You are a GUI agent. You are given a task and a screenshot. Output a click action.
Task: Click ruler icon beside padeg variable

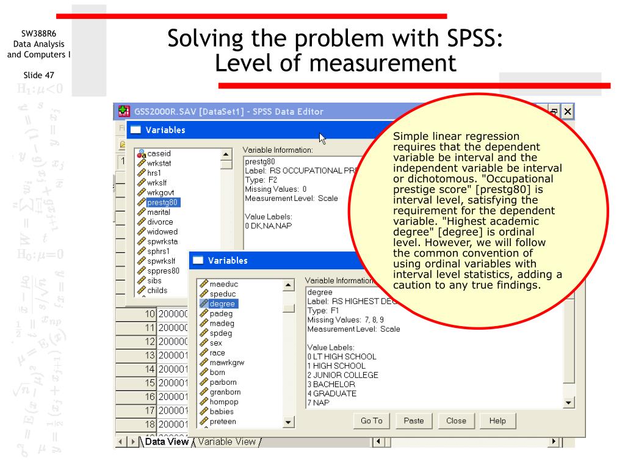[204, 313]
